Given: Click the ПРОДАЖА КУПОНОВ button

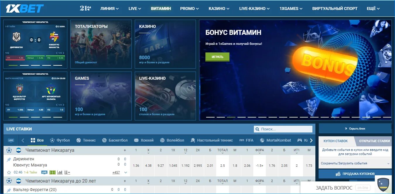Looking at the screenshot, I should (x=355, y=174).
